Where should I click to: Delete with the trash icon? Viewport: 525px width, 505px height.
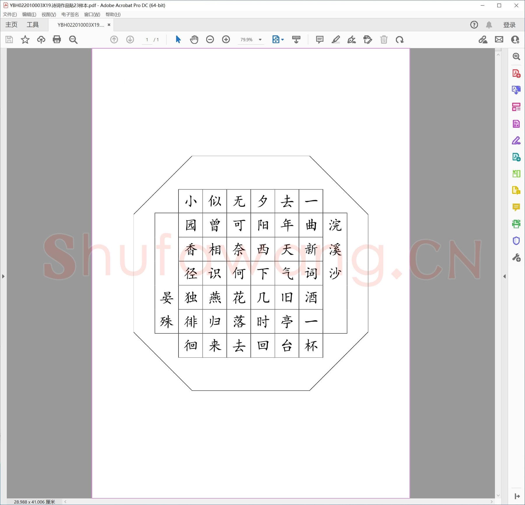tap(384, 39)
